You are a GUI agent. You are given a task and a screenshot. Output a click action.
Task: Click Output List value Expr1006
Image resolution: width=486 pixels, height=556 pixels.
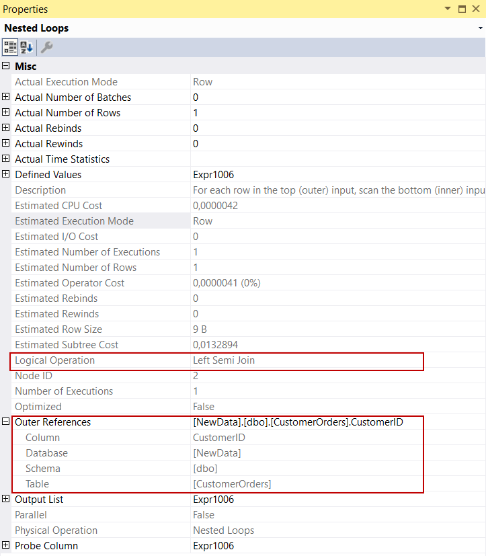[x=213, y=500]
